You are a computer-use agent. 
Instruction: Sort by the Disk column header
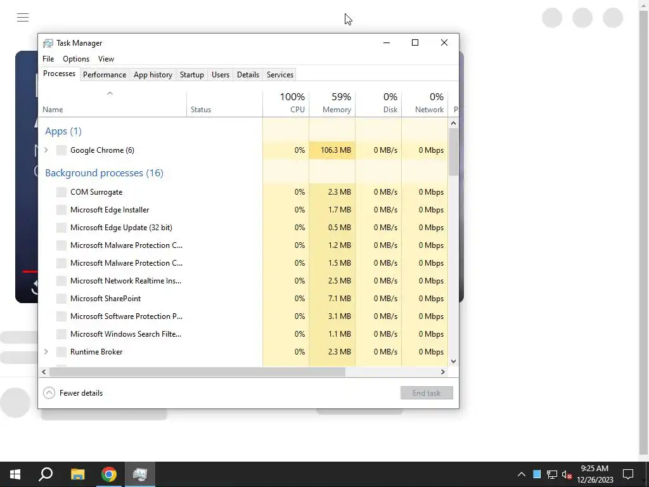(378, 103)
